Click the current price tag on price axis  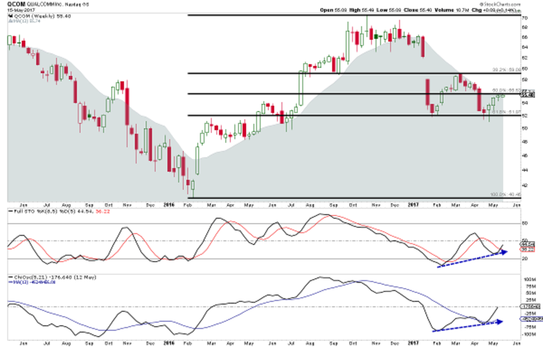click(528, 95)
